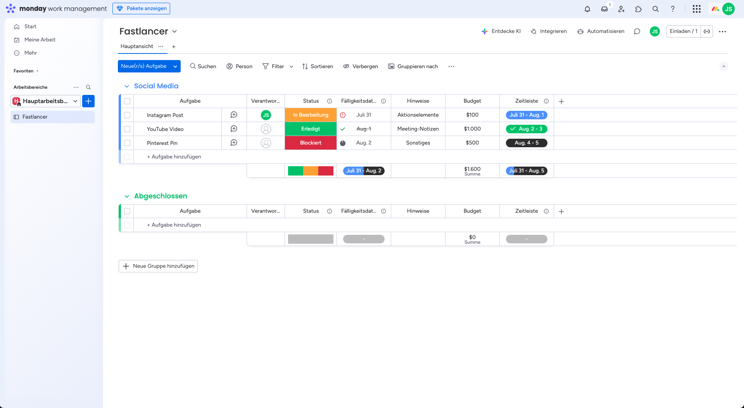The height and width of the screenshot is (408, 744).
Task: Click Aufgabe hinzufügen in Social Media
Action: click(174, 157)
